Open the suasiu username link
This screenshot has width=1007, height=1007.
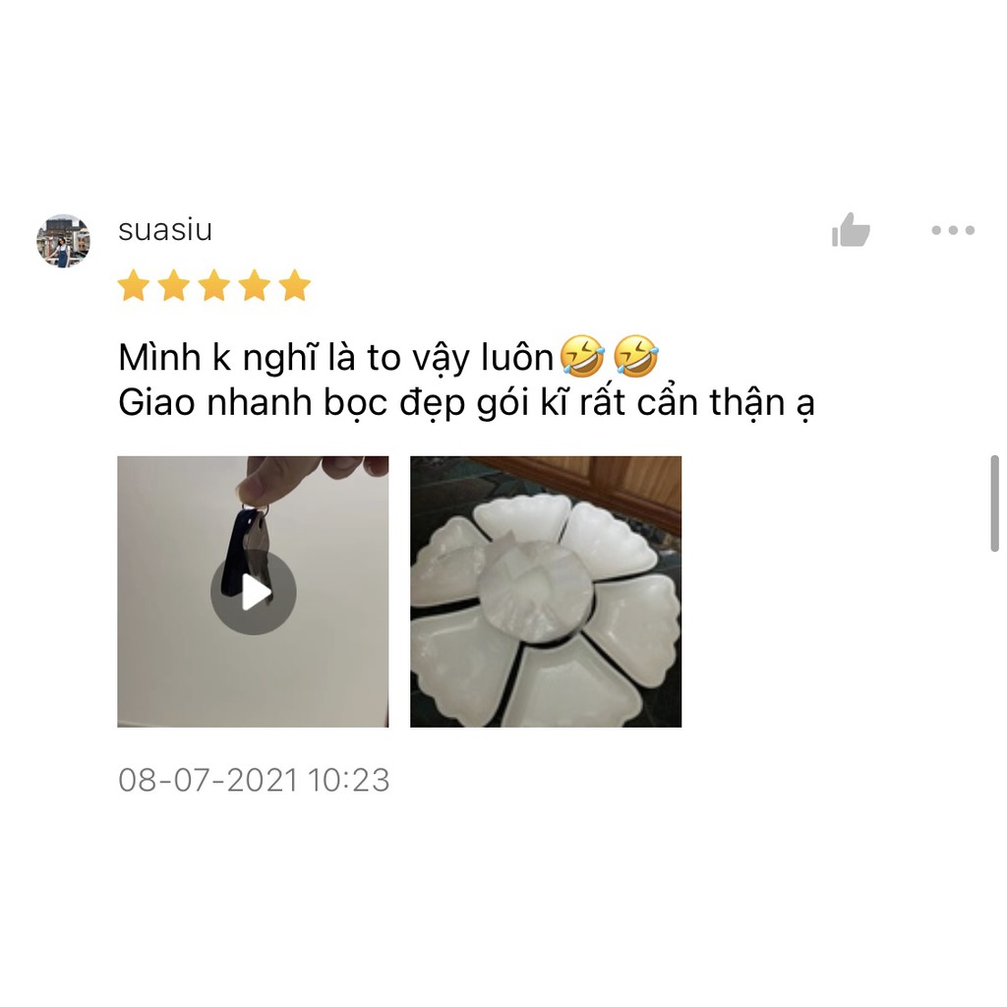click(x=165, y=230)
